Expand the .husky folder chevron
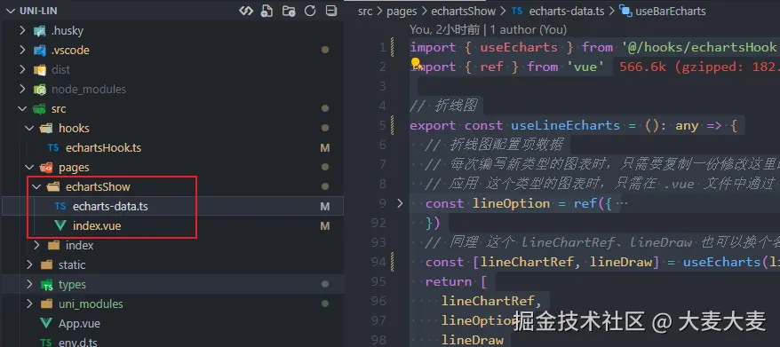Viewport: 780px width, 347px height. [x=22, y=31]
